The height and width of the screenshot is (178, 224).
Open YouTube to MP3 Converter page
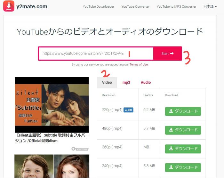[x=176, y=7]
